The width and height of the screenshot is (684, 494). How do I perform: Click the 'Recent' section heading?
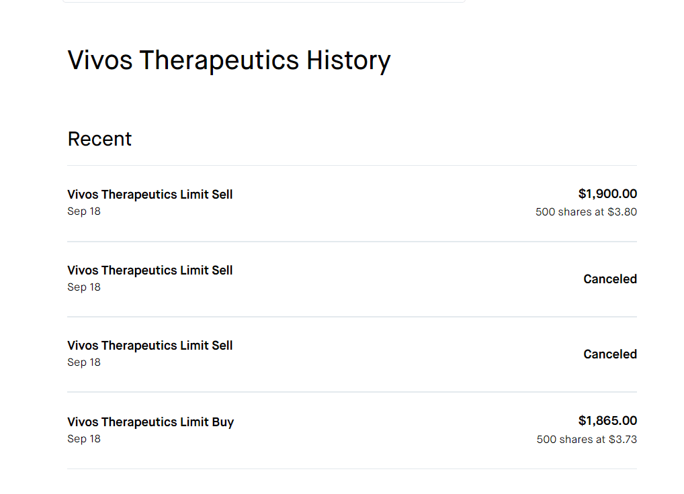tap(99, 139)
